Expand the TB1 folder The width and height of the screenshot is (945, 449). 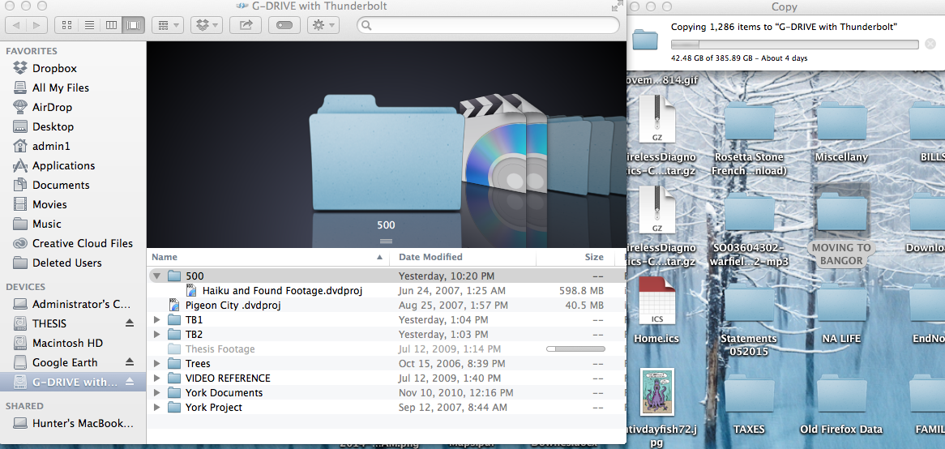click(x=156, y=320)
